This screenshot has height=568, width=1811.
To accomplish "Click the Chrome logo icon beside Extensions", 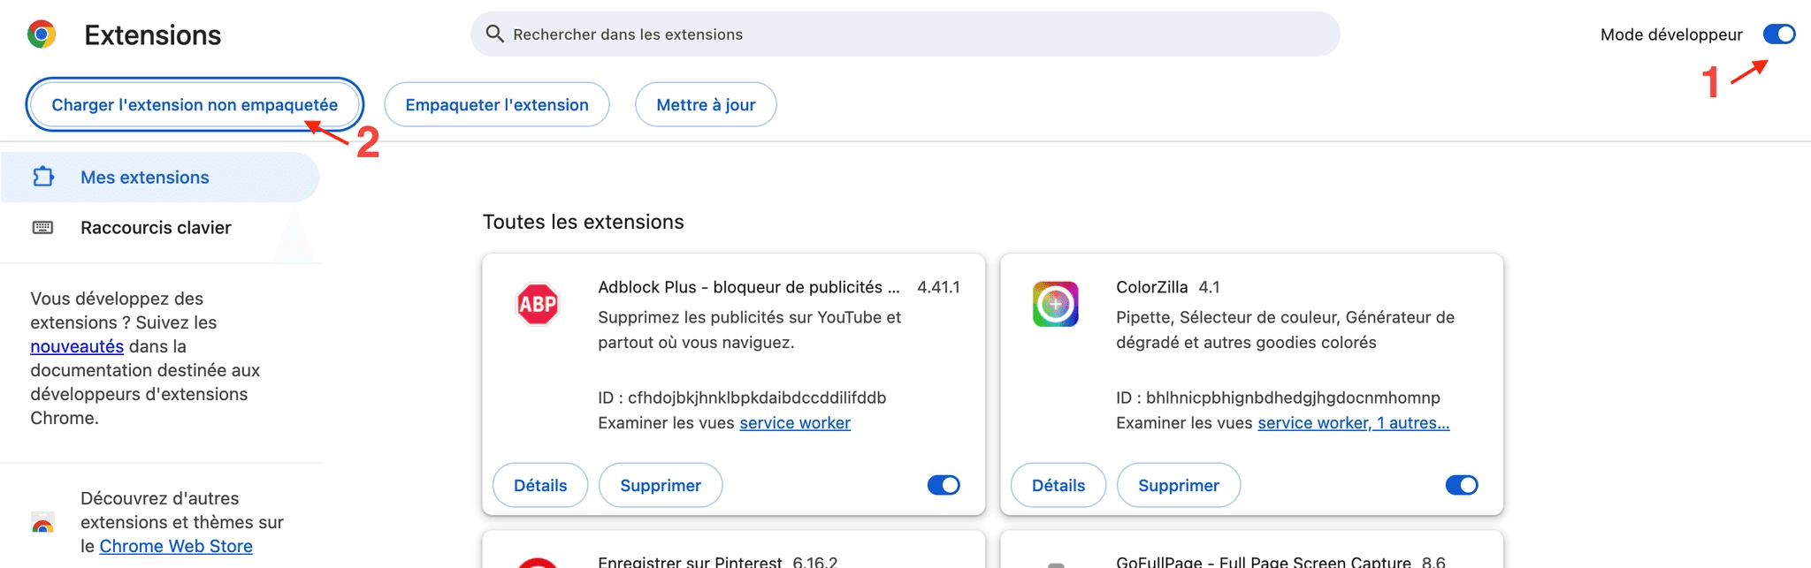I will coord(42,34).
